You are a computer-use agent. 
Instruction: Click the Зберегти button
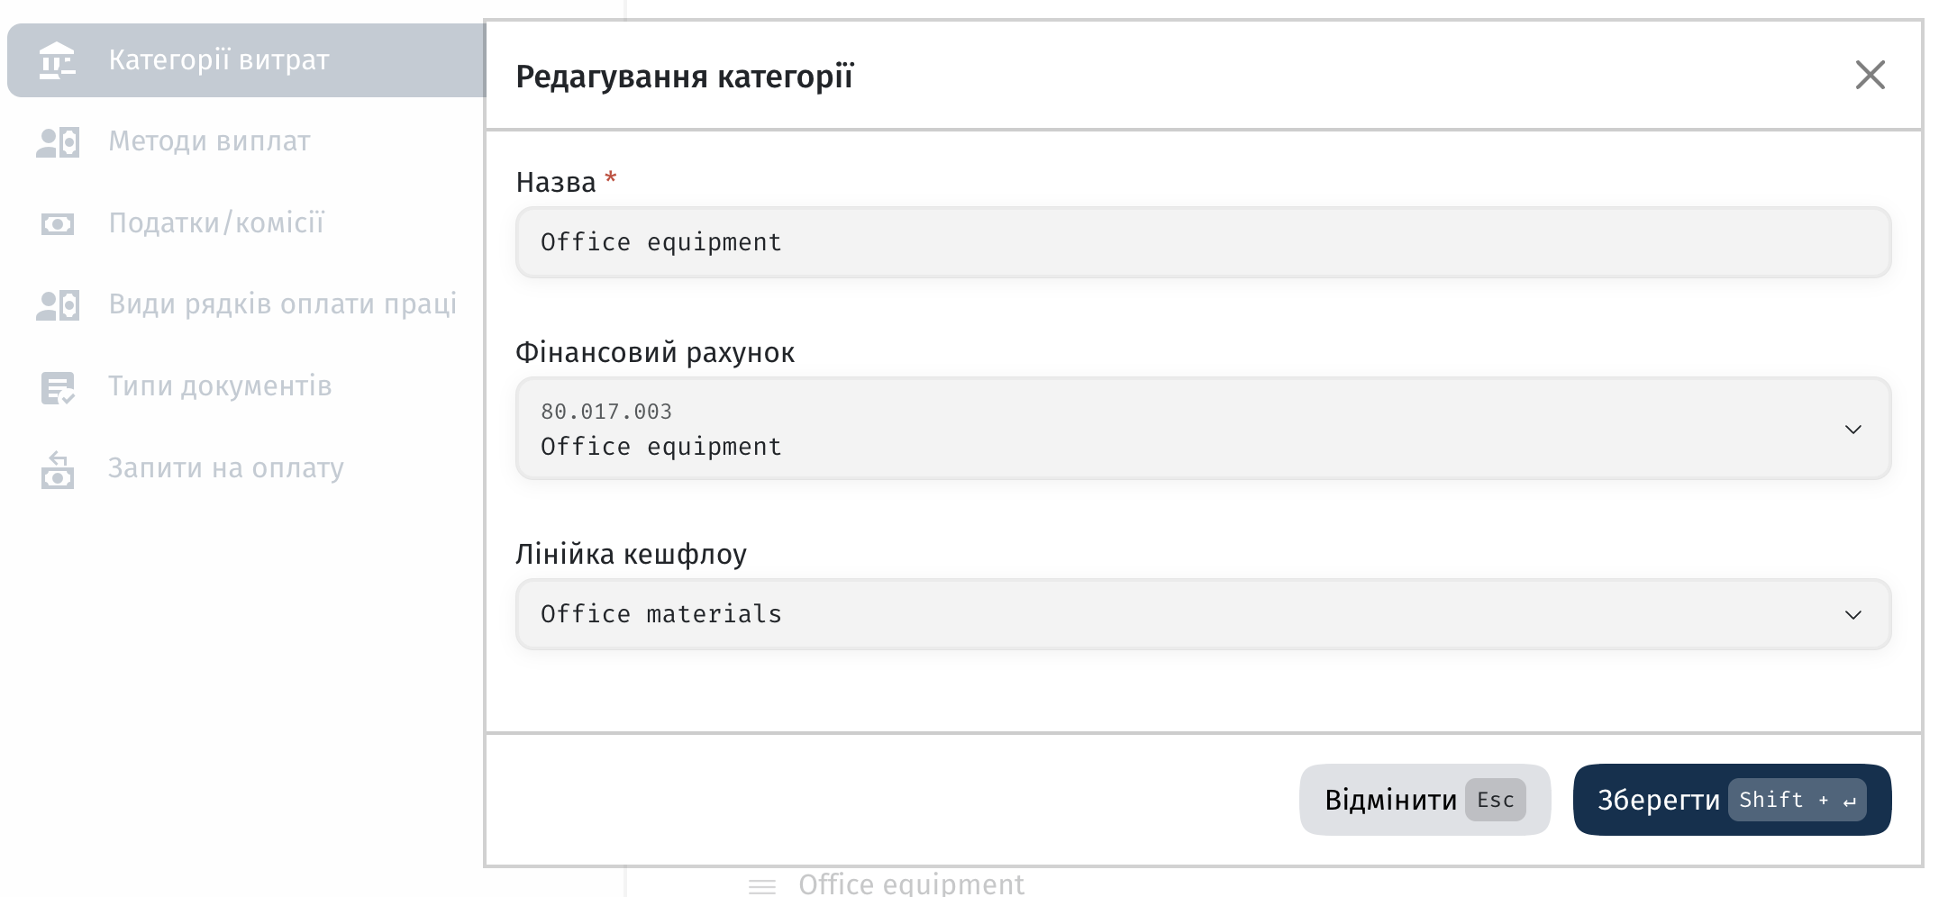pyautogui.click(x=1732, y=800)
